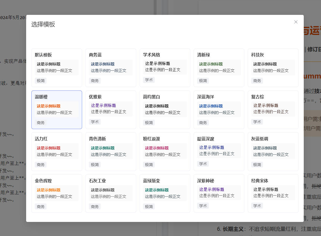
Task: Pick the 优雅紫 template
Action: tap(111, 110)
